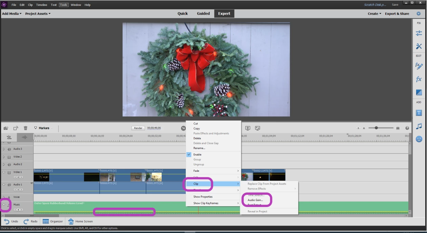Open the Project Assets dropdown
The width and height of the screenshot is (427, 233).
click(38, 14)
